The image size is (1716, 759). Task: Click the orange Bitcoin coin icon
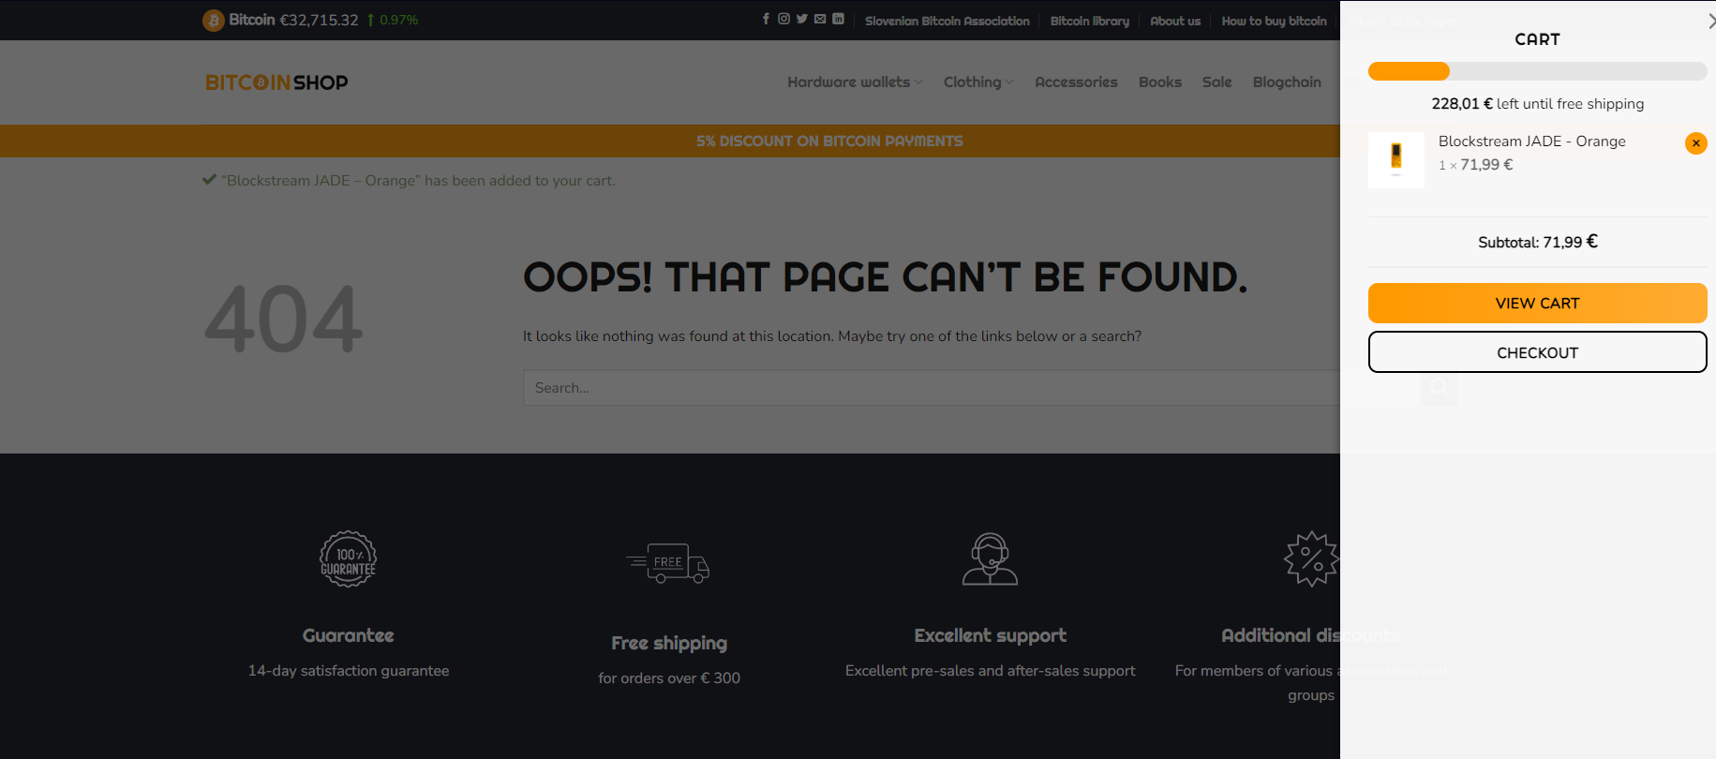click(x=213, y=21)
